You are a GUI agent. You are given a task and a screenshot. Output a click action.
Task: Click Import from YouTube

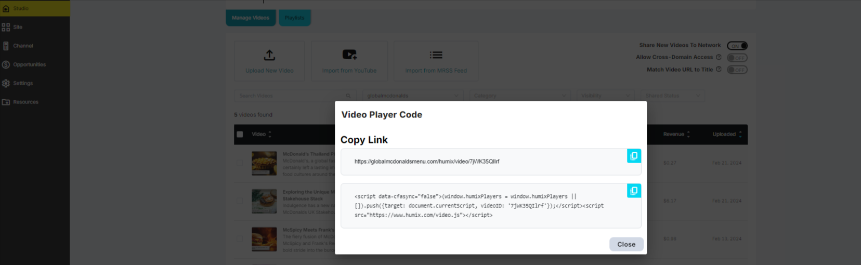click(349, 61)
